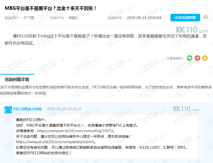This screenshot has height=163, width=213.
Task: Open the FX110网官方回复 profile name
Action: [x=28, y=109]
